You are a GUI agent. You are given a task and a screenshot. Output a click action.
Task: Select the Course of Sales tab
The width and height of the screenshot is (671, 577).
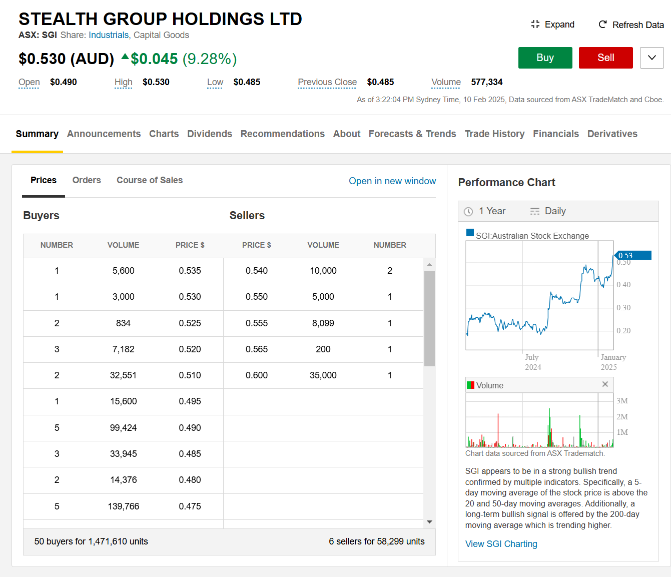point(150,180)
